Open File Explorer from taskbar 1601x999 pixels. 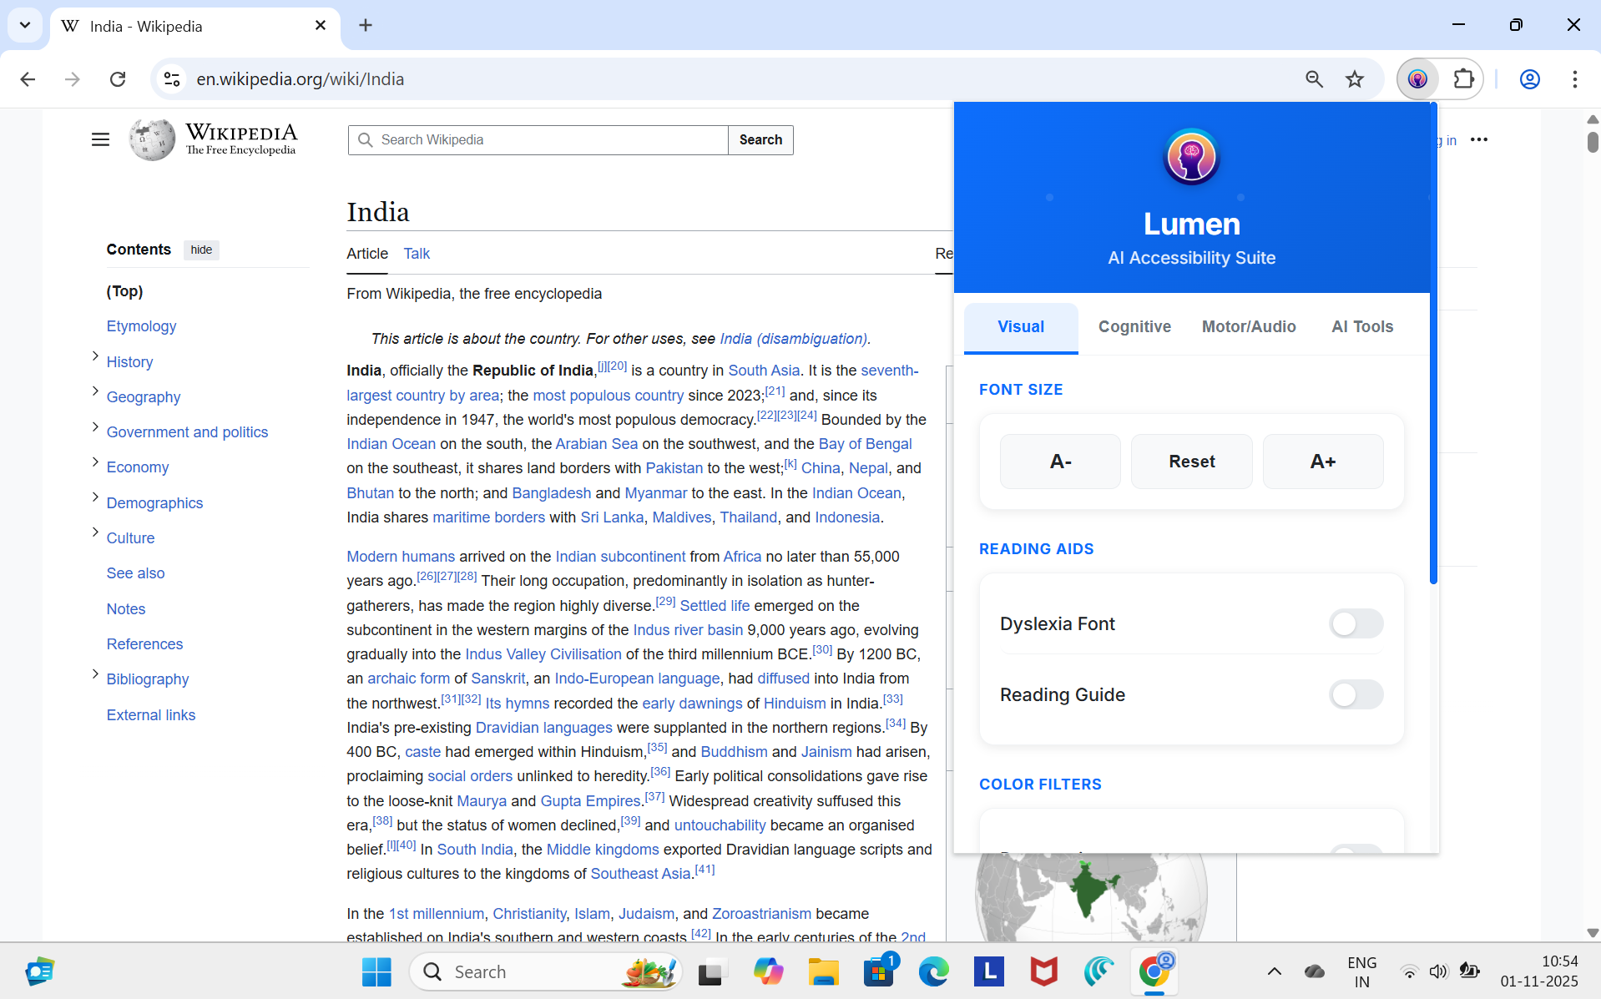823,971
